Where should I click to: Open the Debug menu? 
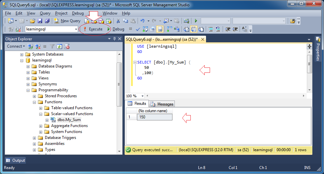[78, 13]
